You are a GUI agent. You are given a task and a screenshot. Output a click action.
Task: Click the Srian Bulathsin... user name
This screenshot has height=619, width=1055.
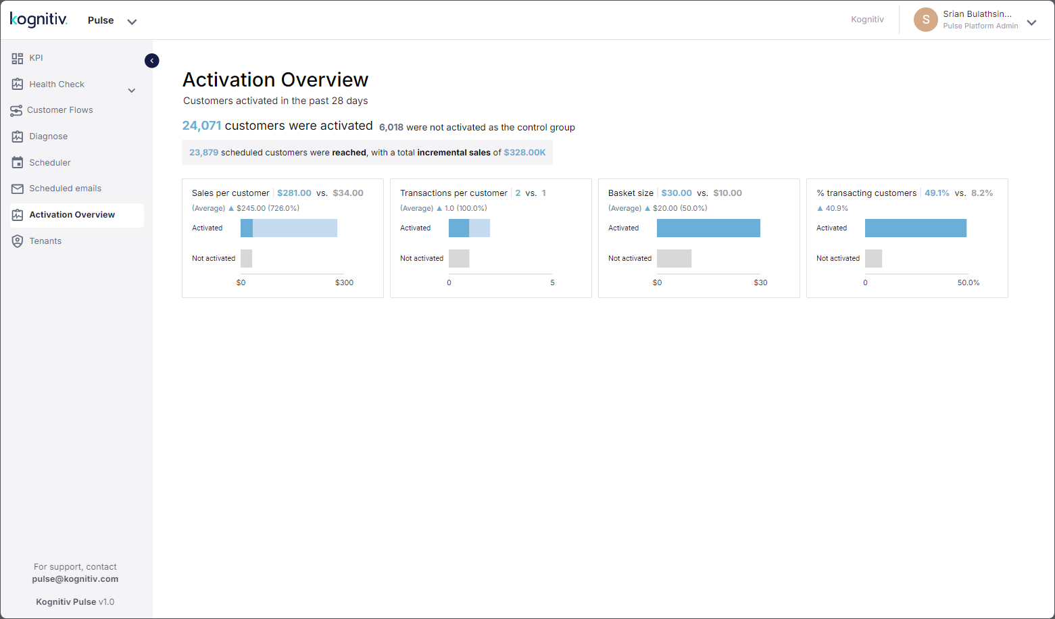(977, 14)
